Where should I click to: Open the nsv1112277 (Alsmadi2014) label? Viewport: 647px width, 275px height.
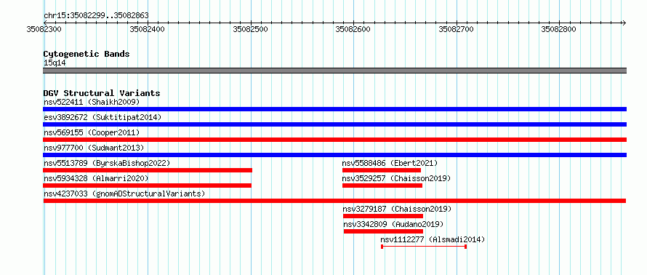tap(433, 239)
